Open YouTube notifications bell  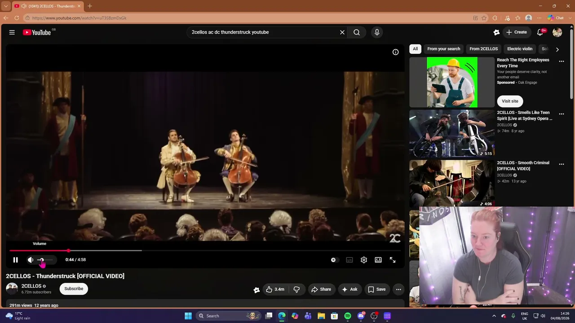(541, 32)
